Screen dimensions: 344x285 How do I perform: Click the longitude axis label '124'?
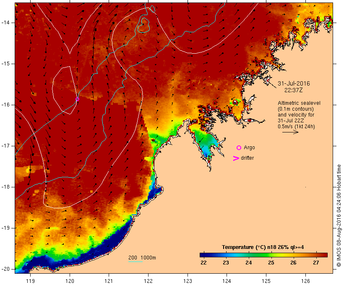click(x=227, y=281)
